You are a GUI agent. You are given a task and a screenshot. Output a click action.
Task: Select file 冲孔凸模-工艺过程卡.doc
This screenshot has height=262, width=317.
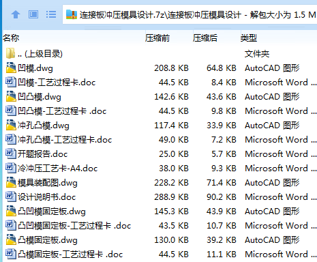(65, 140)
